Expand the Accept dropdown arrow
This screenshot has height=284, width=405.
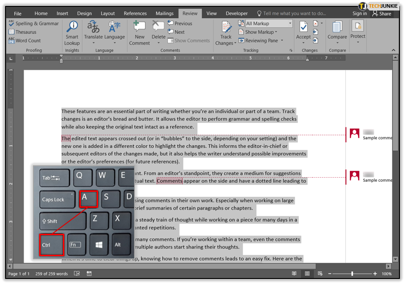[303, 43]
